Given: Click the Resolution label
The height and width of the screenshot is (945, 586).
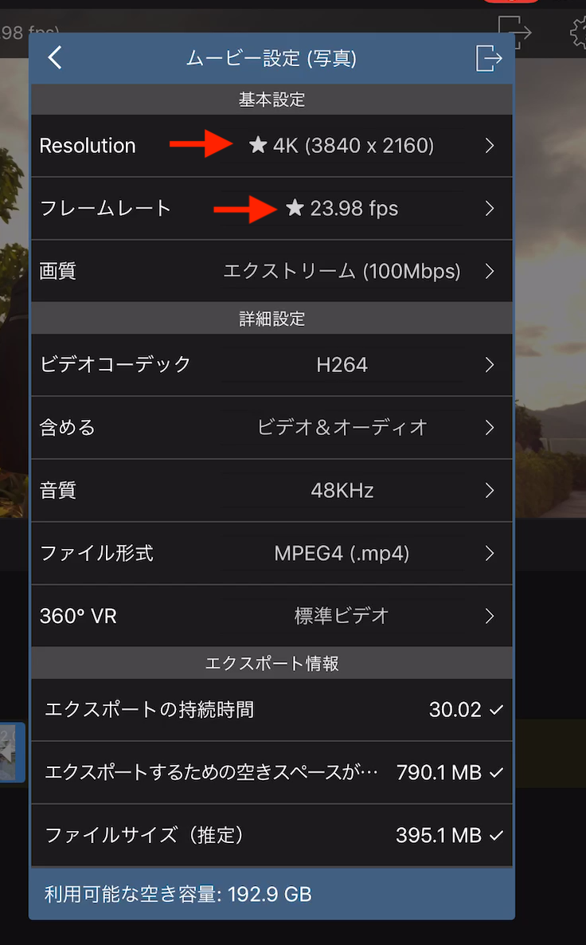Looking at the screenshot, I should [x=88, y=146].
